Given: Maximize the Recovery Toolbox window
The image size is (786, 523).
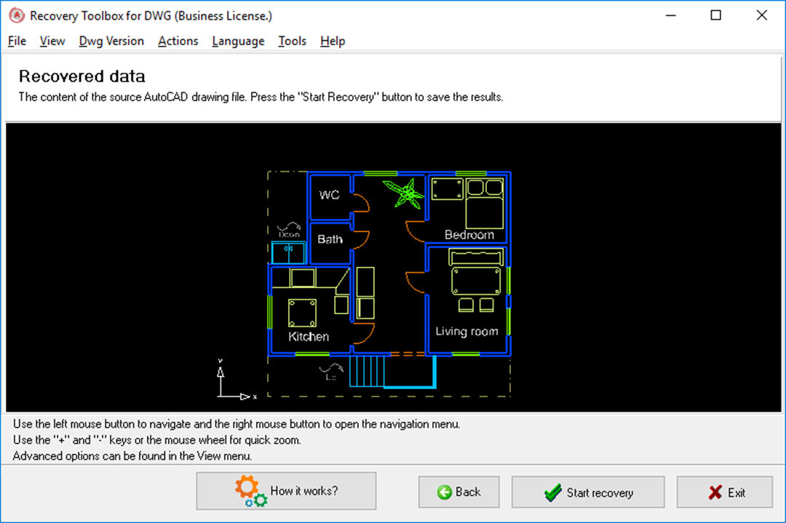Looking at the screenshot, I should 716,15.
